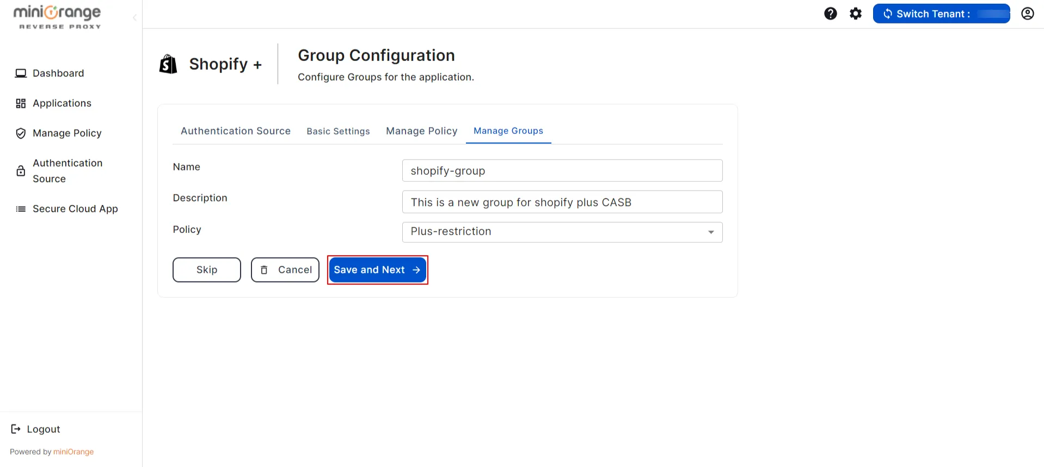Click the Secure Cloud App list icon

click(x=21, y=209)
